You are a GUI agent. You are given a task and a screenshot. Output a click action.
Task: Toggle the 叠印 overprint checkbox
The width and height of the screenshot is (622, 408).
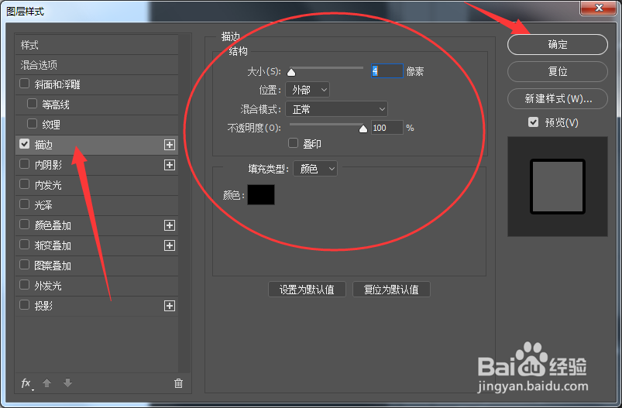coord(293,143)
